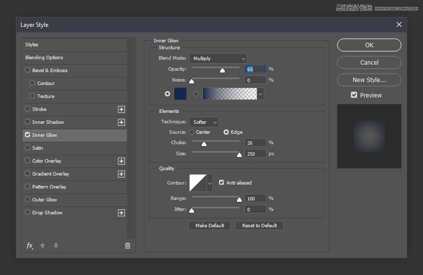Image resolution: width=423 pixels, height=275 pixels.
Task: Add another Inner Shadow effect via plus icon
Action: pos(121,122)
